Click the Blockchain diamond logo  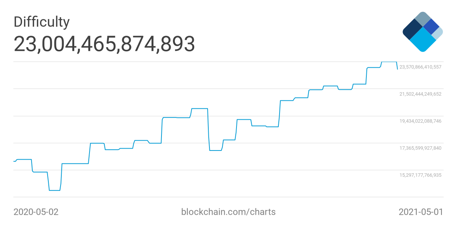coord(422,32)
